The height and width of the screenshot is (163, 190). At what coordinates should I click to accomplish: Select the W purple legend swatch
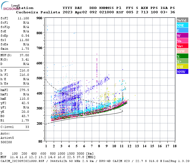click(182, 36)
